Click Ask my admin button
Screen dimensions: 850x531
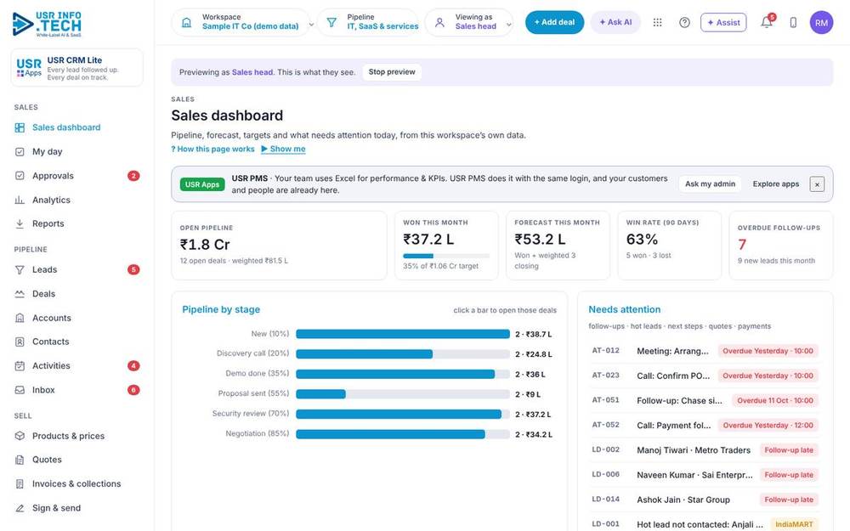[710, 184]
